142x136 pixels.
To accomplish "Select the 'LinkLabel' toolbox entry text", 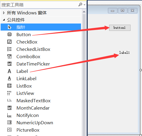I will (26, 79).
